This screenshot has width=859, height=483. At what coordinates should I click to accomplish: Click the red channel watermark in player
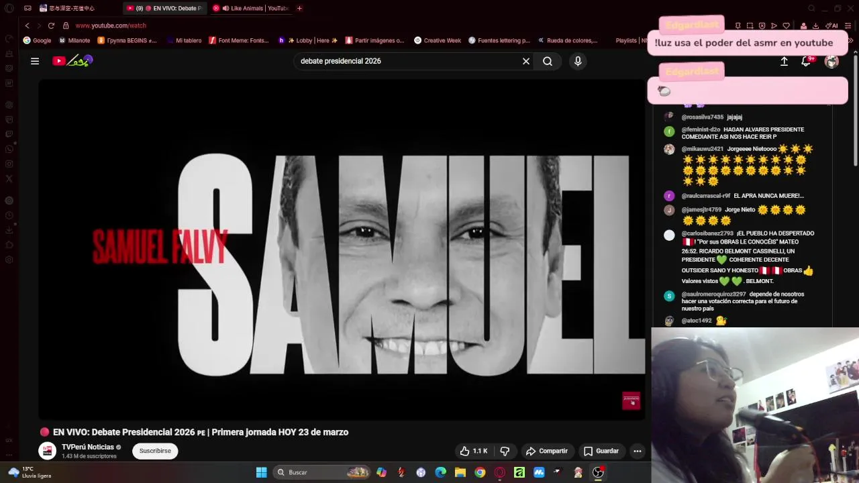631,400
